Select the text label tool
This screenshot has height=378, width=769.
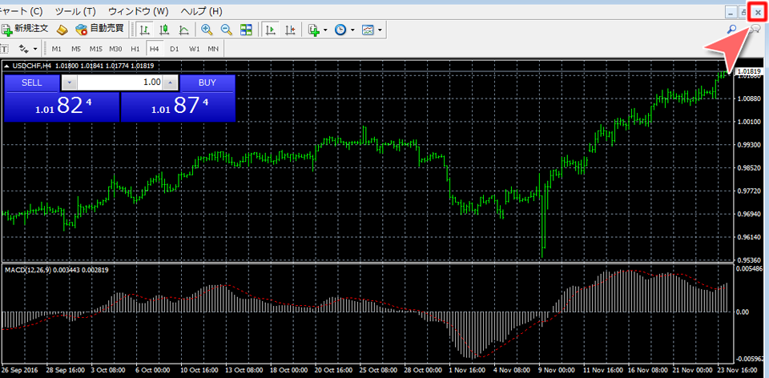tap(5, 49)
